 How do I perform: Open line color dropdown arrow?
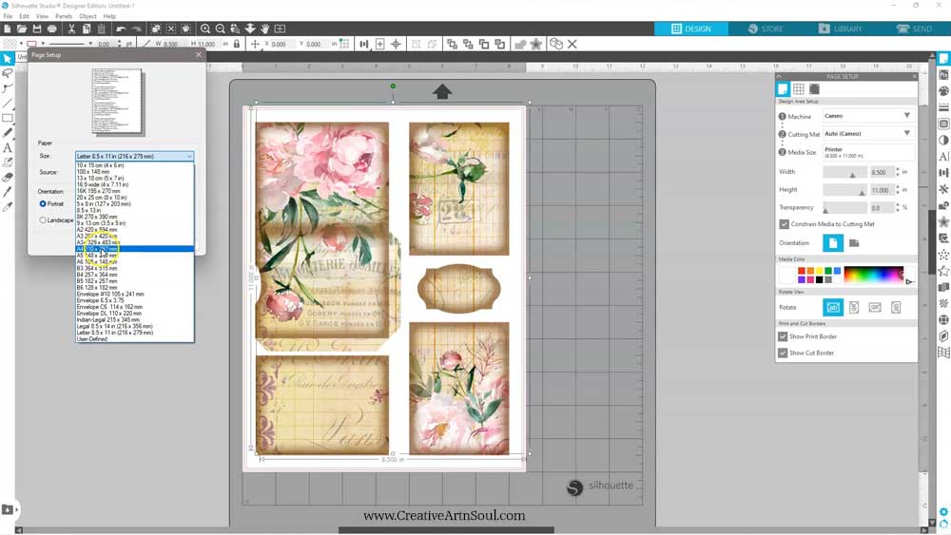click(x=43, y=44)
